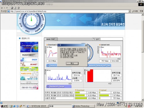Open the General test section tab

pos(52,66)
